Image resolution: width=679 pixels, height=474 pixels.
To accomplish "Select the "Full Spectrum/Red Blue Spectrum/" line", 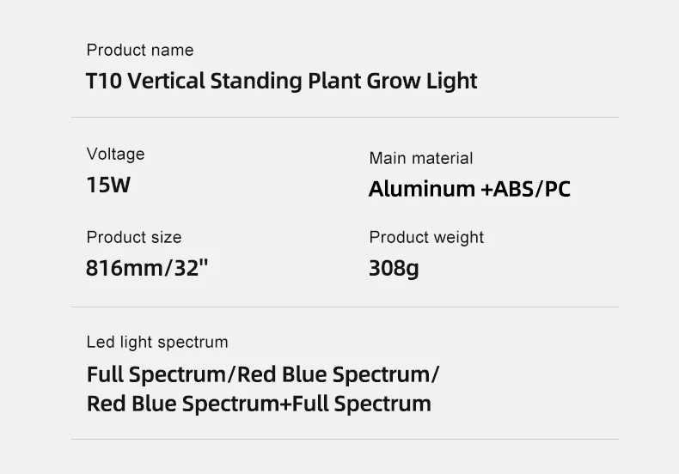I will click(x=263, y=375).
